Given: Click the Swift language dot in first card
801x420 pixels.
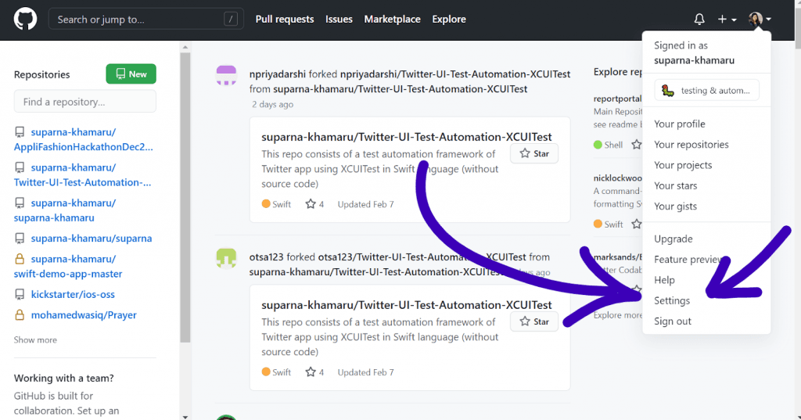Looking at the screenshot, I should point(266,204).
